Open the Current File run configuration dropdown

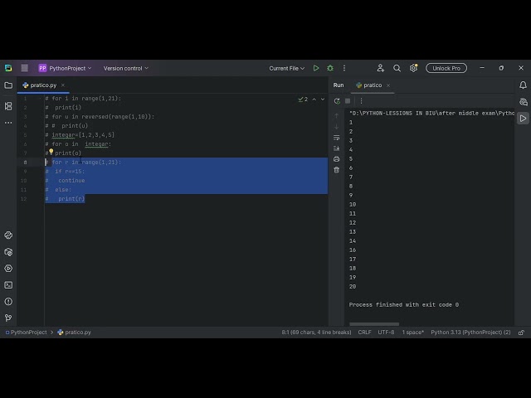click(286, 68)
